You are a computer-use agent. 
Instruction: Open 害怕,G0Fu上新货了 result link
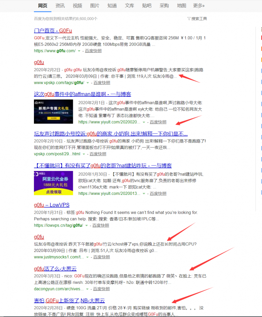click(69, 300)
